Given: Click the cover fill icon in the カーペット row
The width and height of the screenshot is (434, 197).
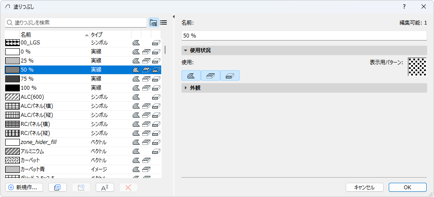Looking at the screenshot, I should coord(146,160).
